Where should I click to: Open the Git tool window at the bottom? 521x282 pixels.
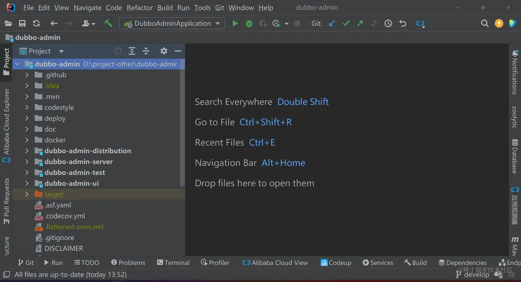pyautogui.click(x=26, y=263)
